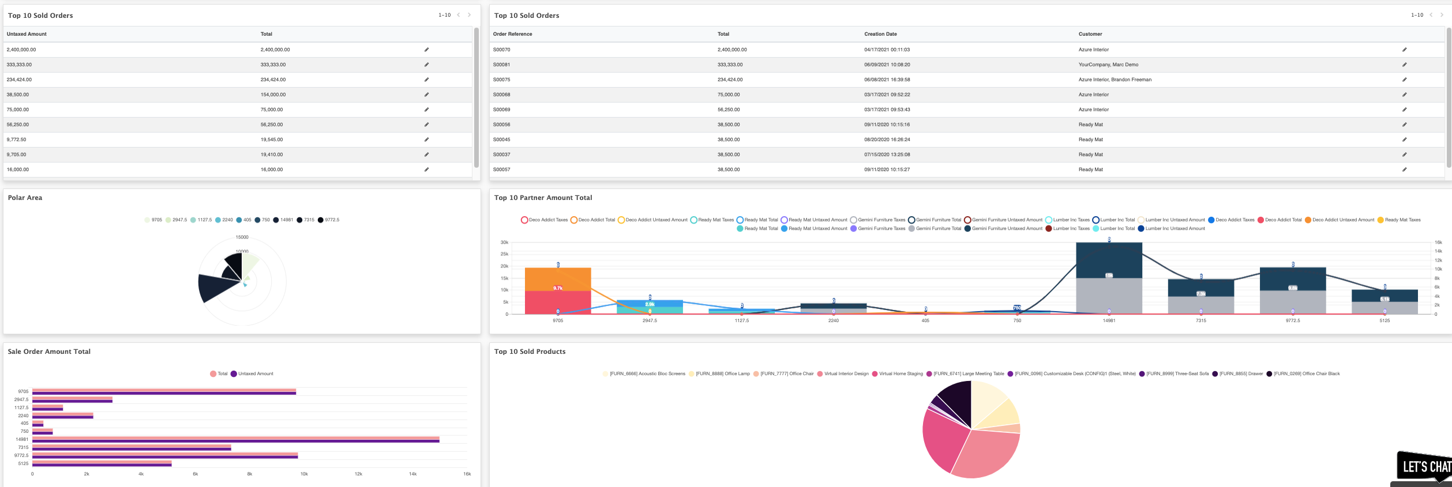
Task: Open pencil icon for Ready Mat S00045
Action: pyautogui.click(x=1404, y=139)
